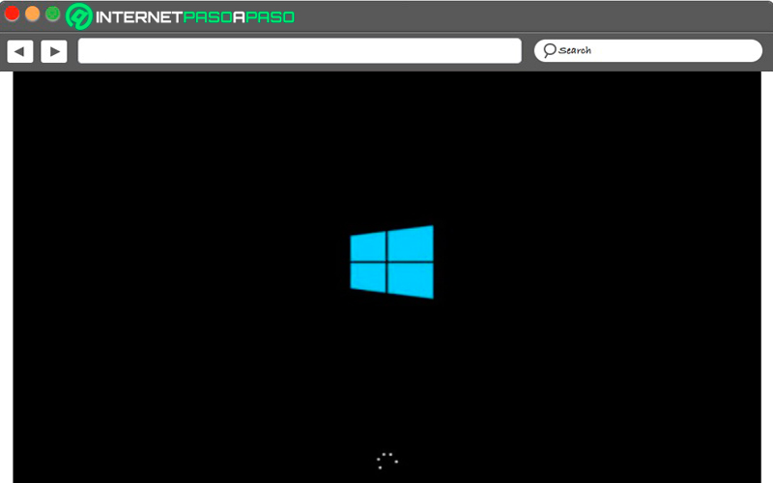Click the back arrow navigation button
The width and height of the screenshot is (773, 483).
20,51
